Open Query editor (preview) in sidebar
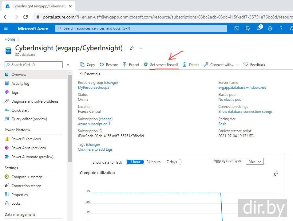The width and height of the screenshot is (293, 221). pos(29,119)
